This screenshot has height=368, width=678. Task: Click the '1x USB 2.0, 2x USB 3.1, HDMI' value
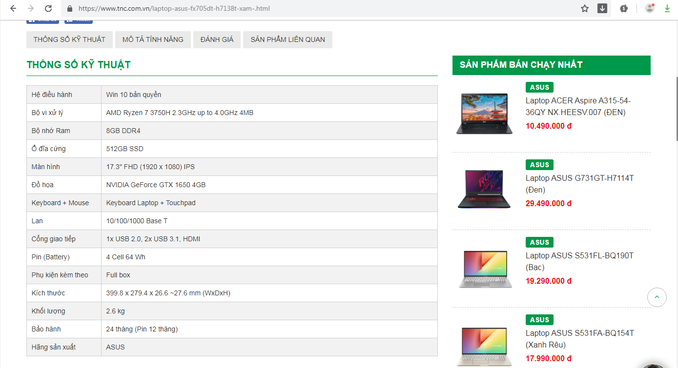[153, 239]
